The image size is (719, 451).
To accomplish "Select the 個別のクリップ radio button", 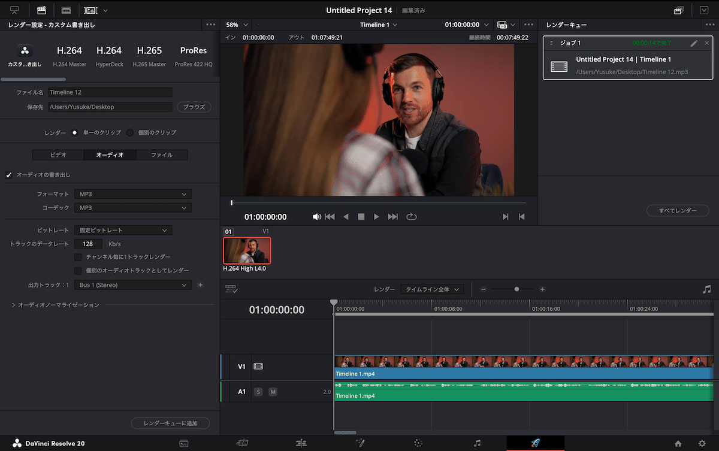I will tap(130, 132).
